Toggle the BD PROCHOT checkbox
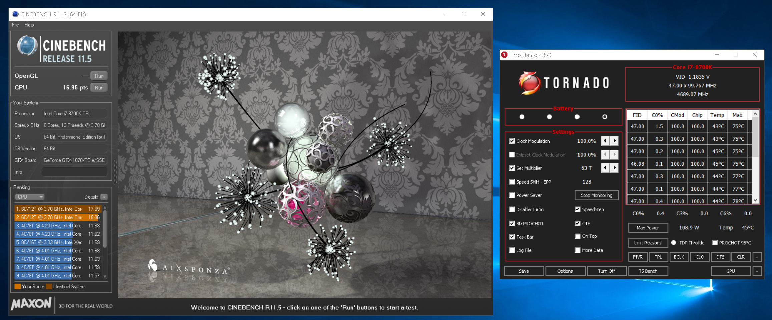This screenshot has height=320, width=772. (x=512, y=223)
